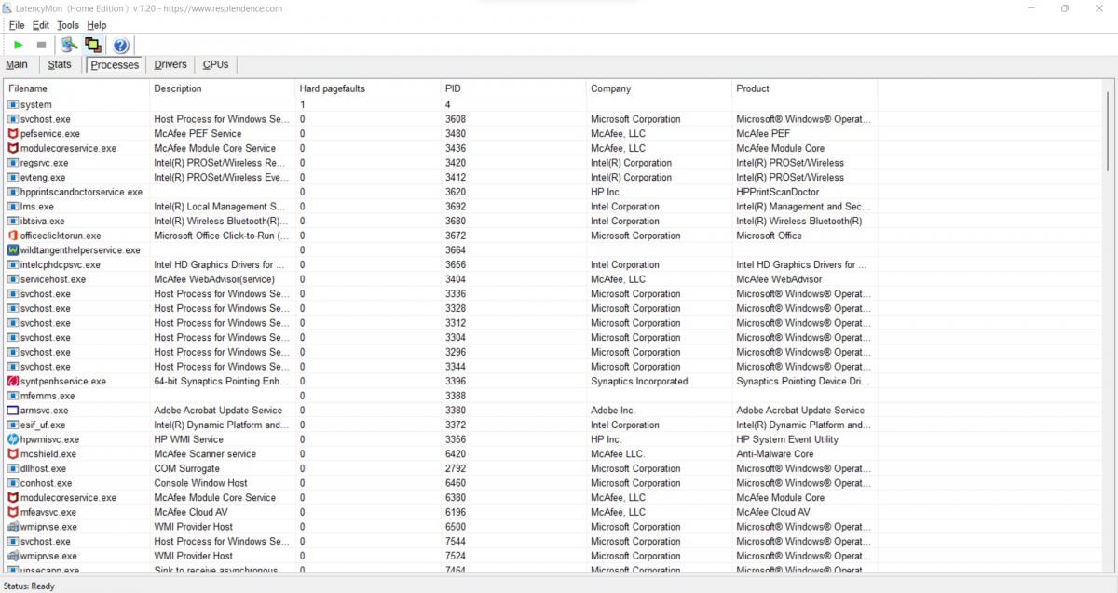This screenshot has width=1118, height=593.
Task: Open the Edit menu
Action: point(41,25)
